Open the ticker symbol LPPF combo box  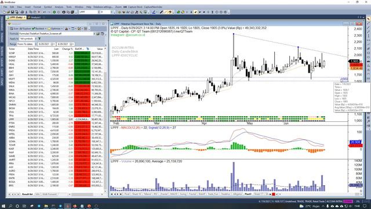pyautogui.click(x=89, y=12)
